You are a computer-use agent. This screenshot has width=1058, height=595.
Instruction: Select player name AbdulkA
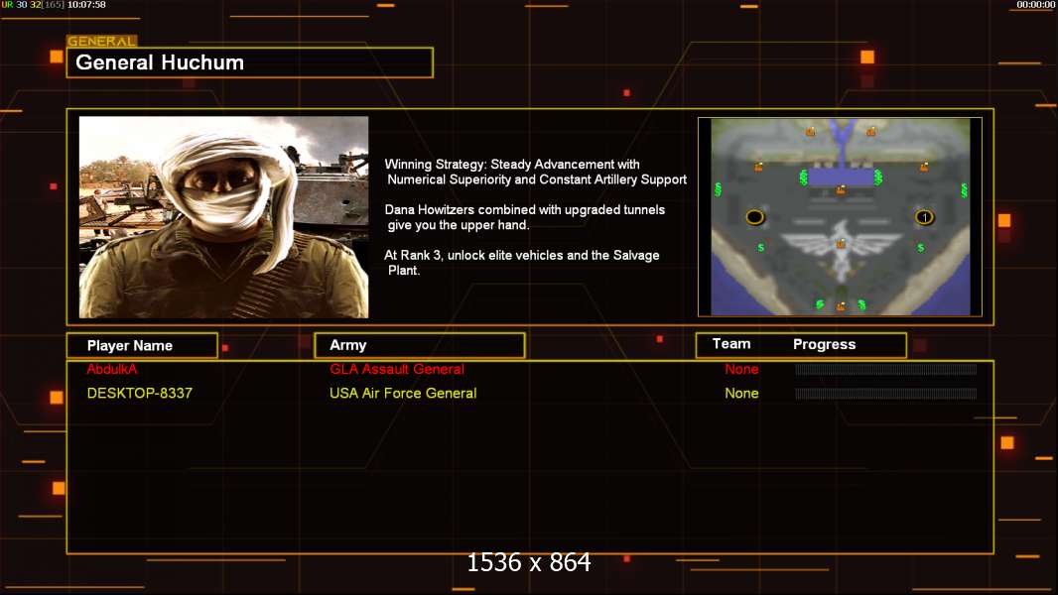(112, 369)
